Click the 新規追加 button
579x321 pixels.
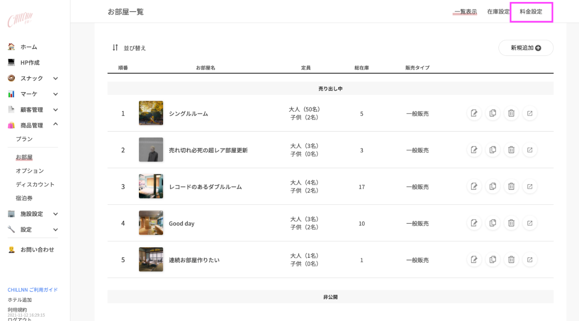click(x=525, y=48)
